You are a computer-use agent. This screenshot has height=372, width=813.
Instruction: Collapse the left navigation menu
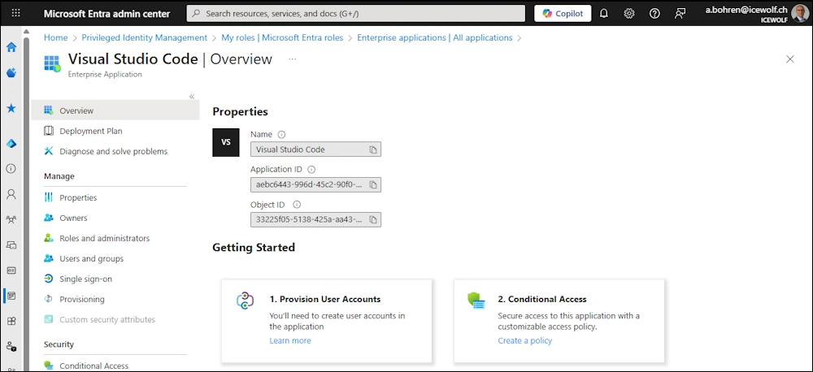click(x=192, y=97)
